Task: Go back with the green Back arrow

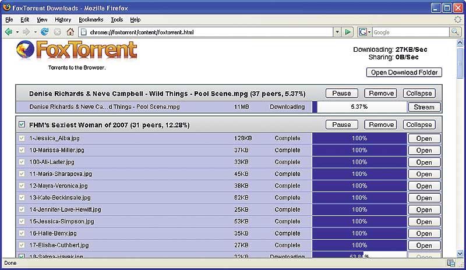Action: [x=9, y=32]
